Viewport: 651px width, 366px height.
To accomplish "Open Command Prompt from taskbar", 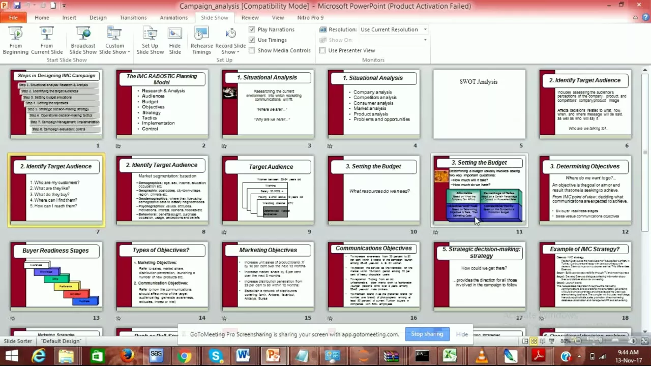I will pos(422,355).
